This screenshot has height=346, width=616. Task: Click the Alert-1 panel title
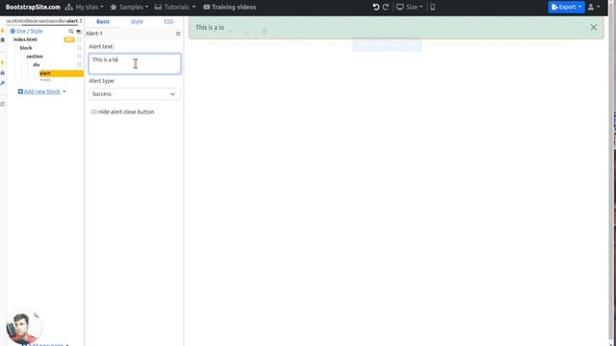click(x=94, y=34)
